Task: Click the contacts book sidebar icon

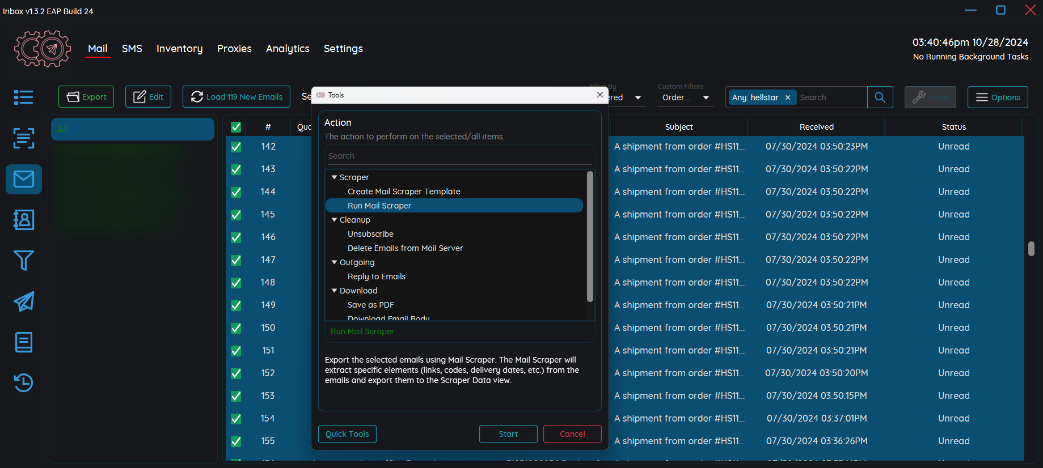Action: coord(24,220)
